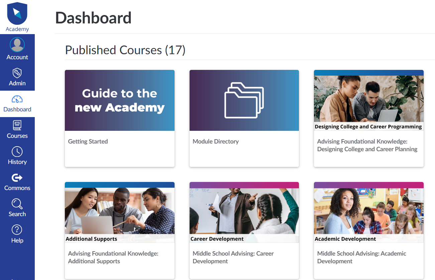Click the Career Development course image
435x280 pixels.
pos(244,212)
